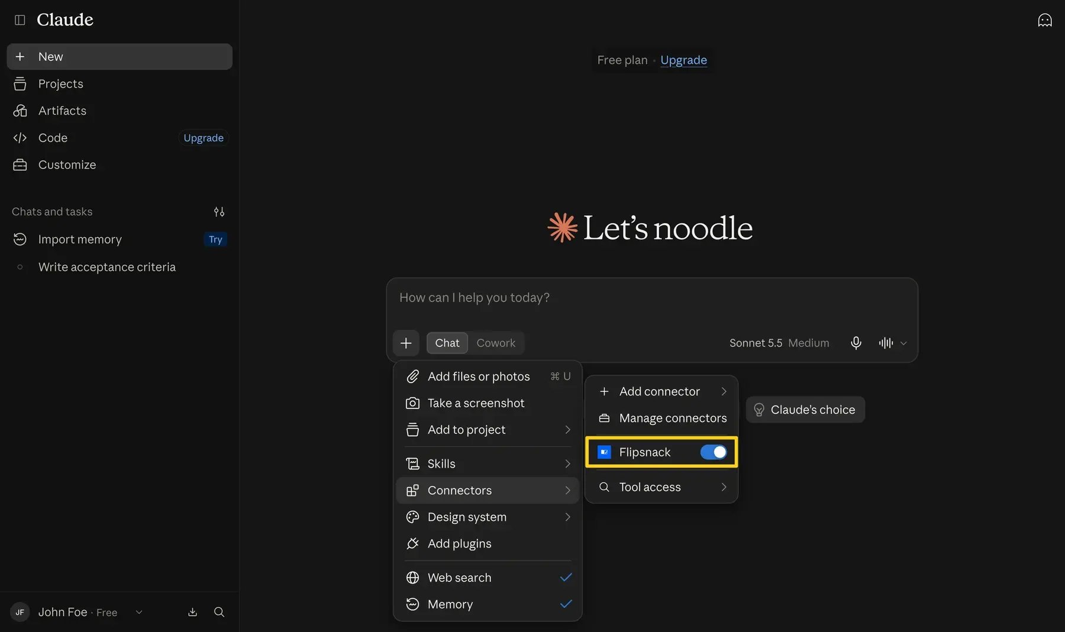Expand the Design system submenu
Viewport: 1065px width, 632px height.
click(488, 517)
